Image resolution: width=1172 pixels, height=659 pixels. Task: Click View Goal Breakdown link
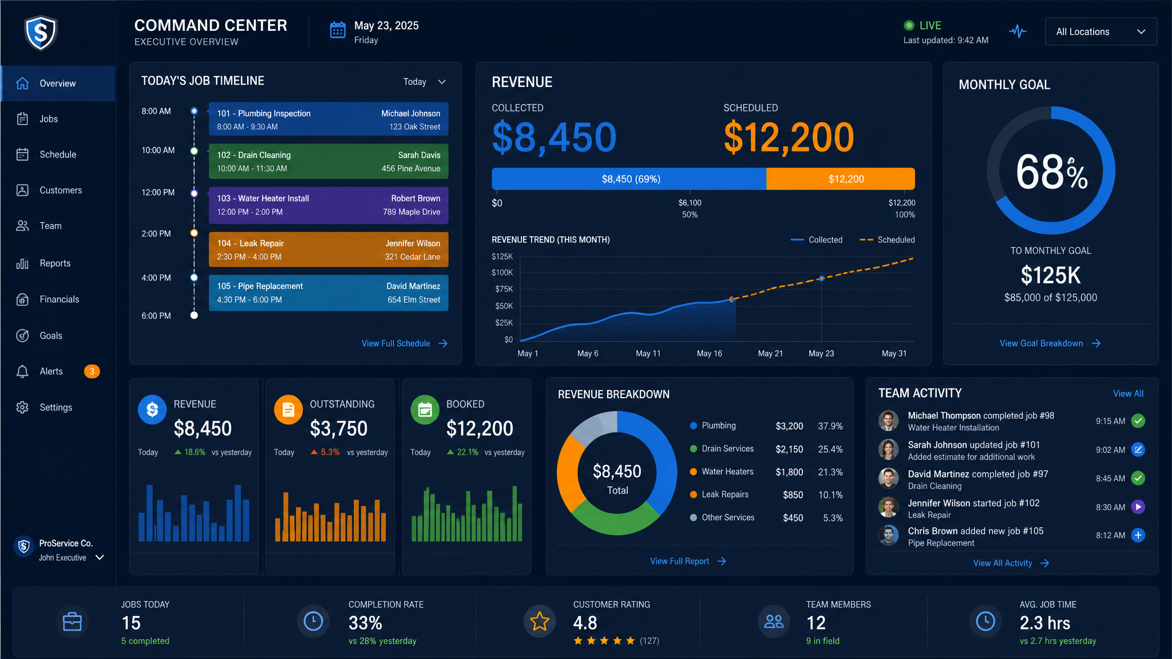coord(1050,343)
